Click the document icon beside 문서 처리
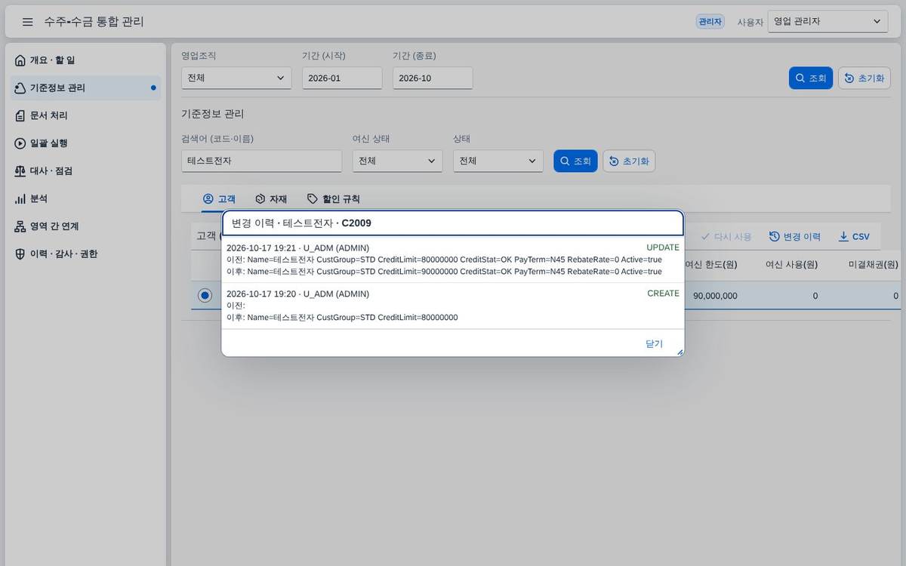The height and width of the screenshot is (566, 906). point(20,115)
